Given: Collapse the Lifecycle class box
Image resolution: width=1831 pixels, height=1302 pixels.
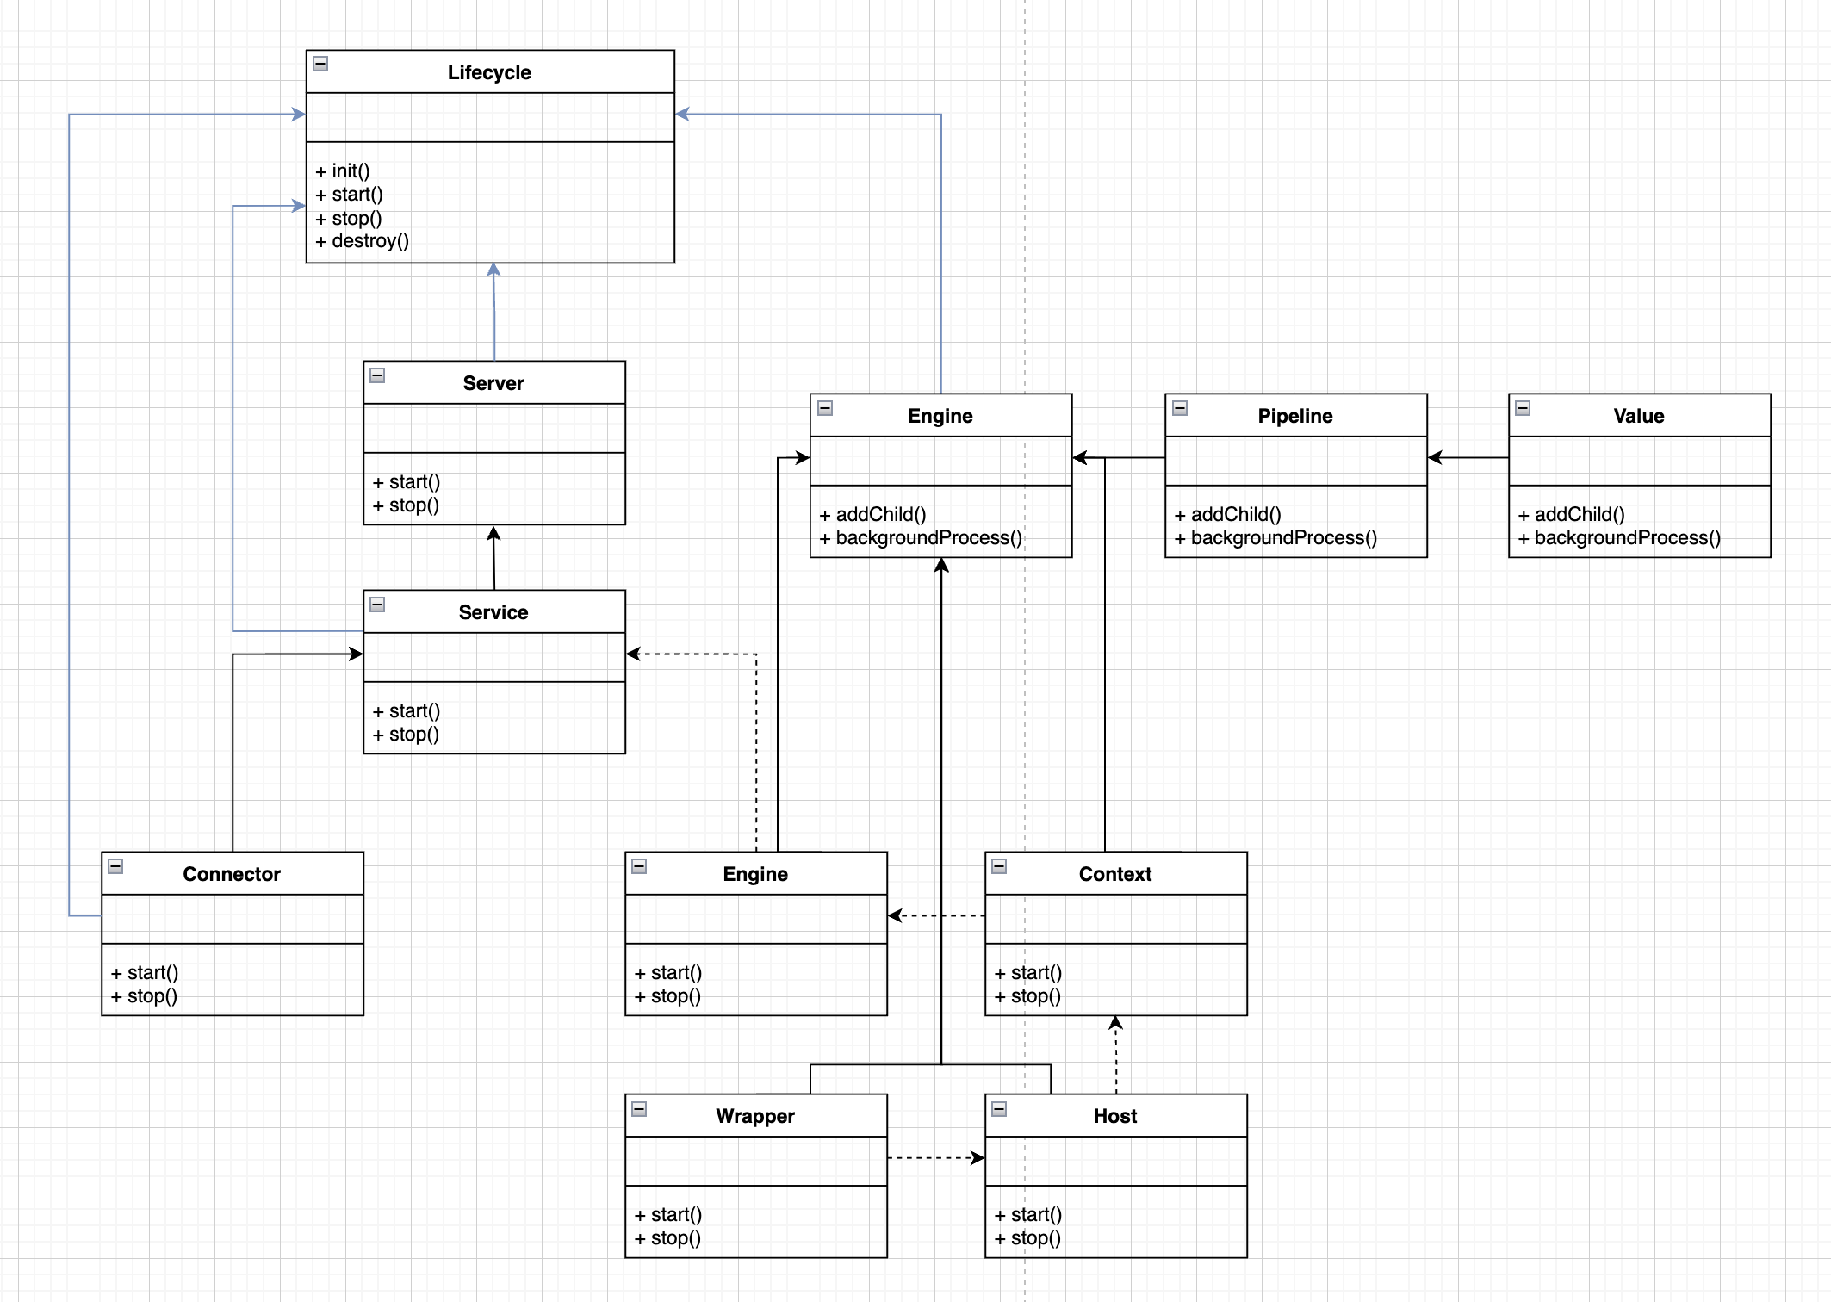Looking at the screenshot, I should coord(320,65).
